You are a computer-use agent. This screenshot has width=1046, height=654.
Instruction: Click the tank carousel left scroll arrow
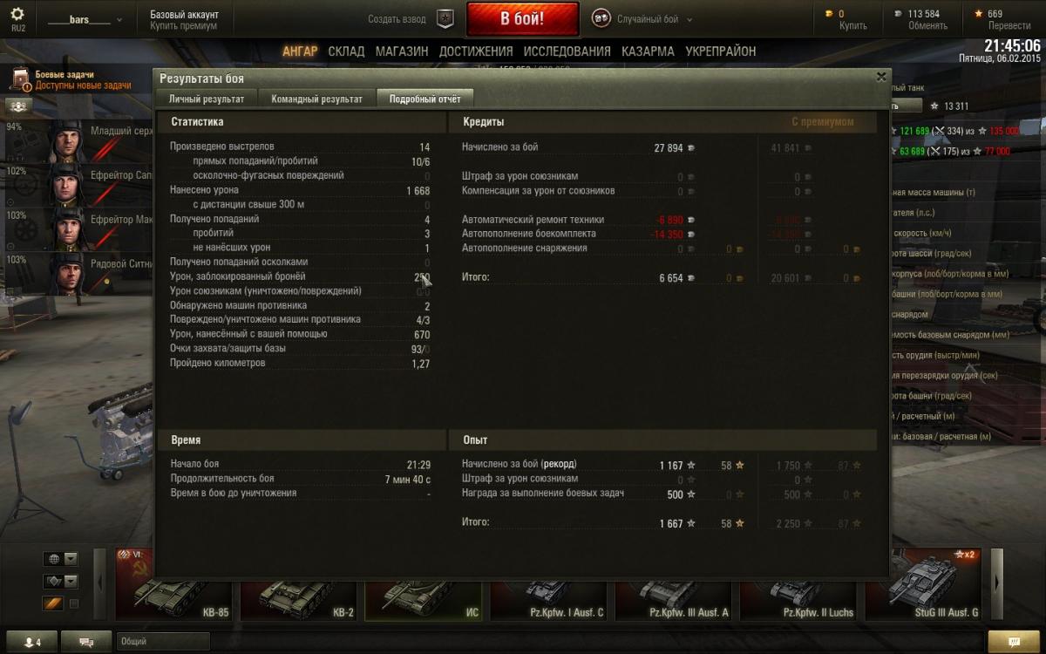tap(100, 582)
